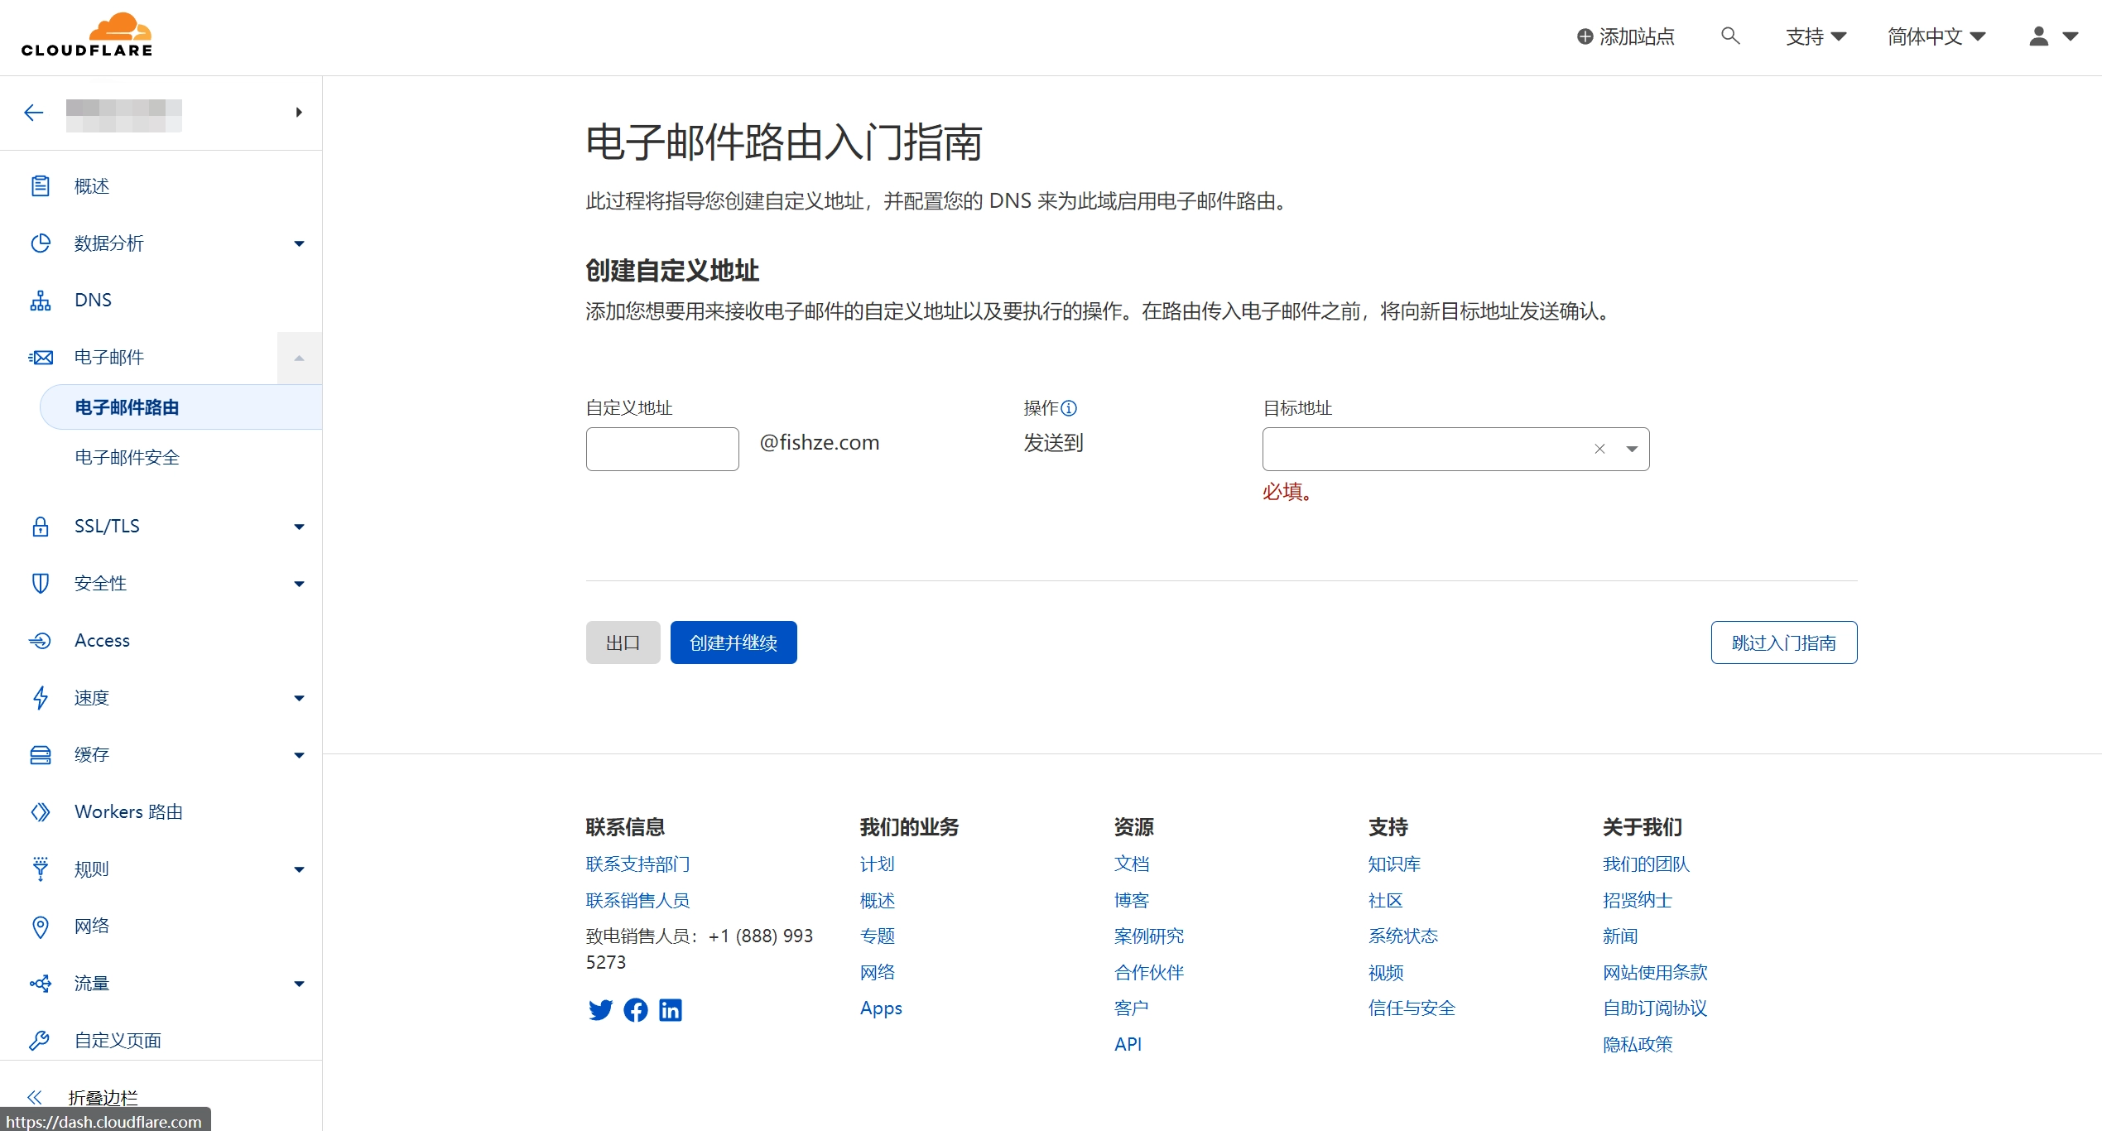Open Cloudflare LinkedIn page icon
This screenshot has width=2102, height=1131.
(671, 1010)
